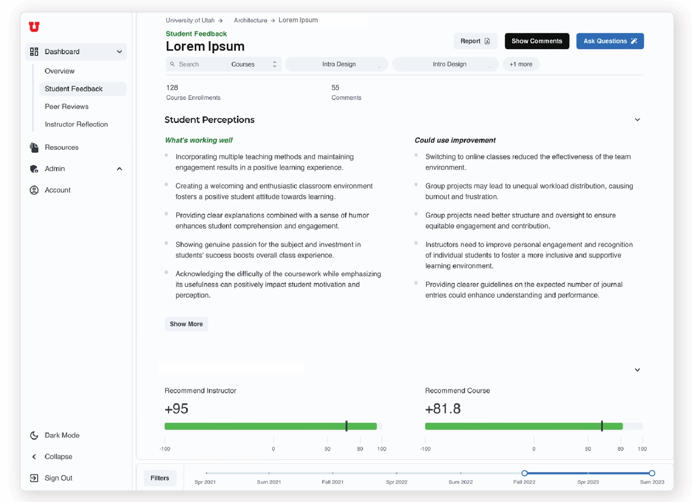Viewport: 692px width, 502px height.
Task: Click Collapse sidebar label
Action: (59, 457)
